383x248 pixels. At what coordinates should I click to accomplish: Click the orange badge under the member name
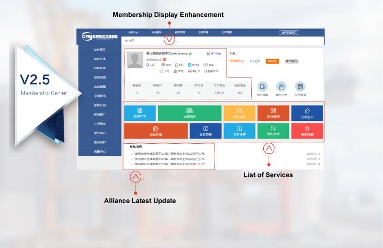(164, 60)
